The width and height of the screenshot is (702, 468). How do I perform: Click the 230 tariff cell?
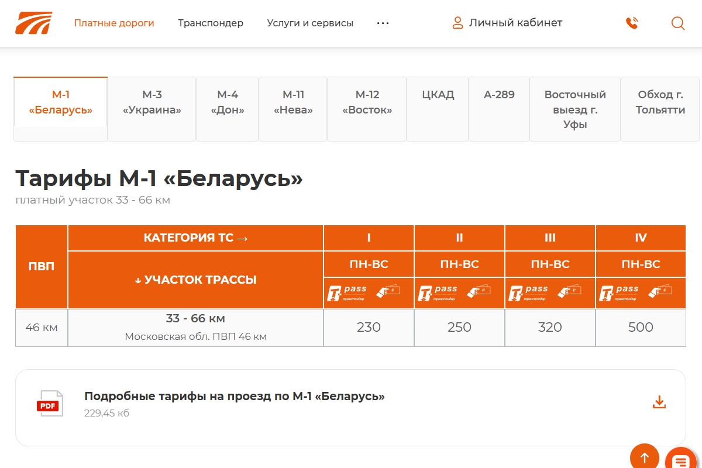click(369, 328)
